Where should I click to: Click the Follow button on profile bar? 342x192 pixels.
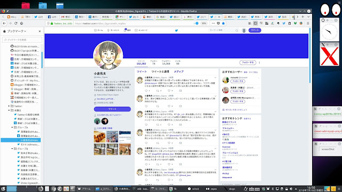tap(248, 62)
